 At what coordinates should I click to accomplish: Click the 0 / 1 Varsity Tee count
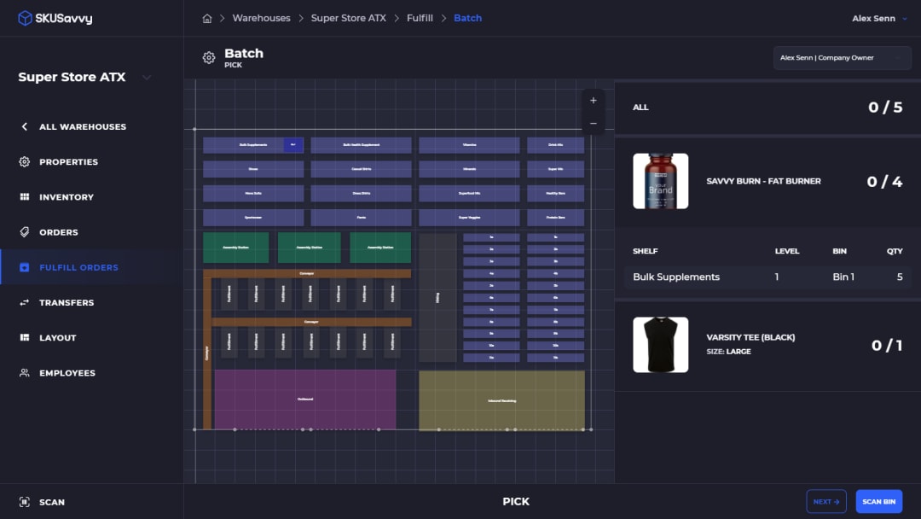(x=887, y=345)
